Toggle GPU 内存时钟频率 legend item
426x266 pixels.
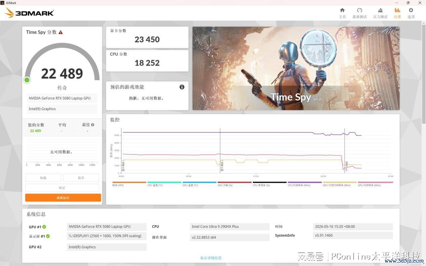(x=340, y=184)
